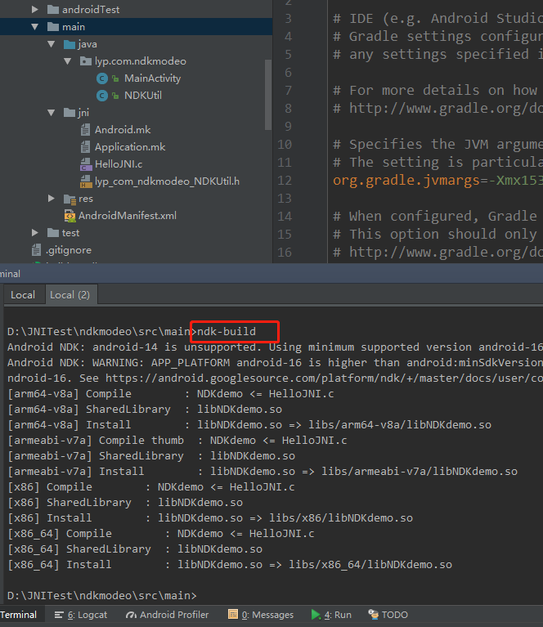Image resolution: width=543 pixels, height=627 pixels.
Task: Open the 4: Run tool window
Action: click(331, 615)
